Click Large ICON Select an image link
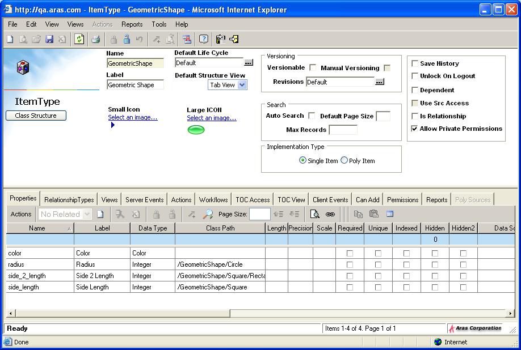This screenshot has width=521, height=350. click(x=212, y=118)
